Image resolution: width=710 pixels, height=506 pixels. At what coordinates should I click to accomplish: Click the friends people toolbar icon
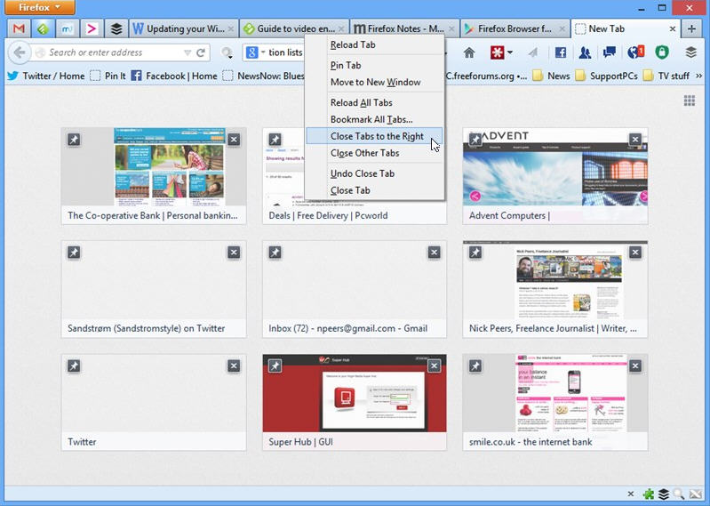coord(585,53)
